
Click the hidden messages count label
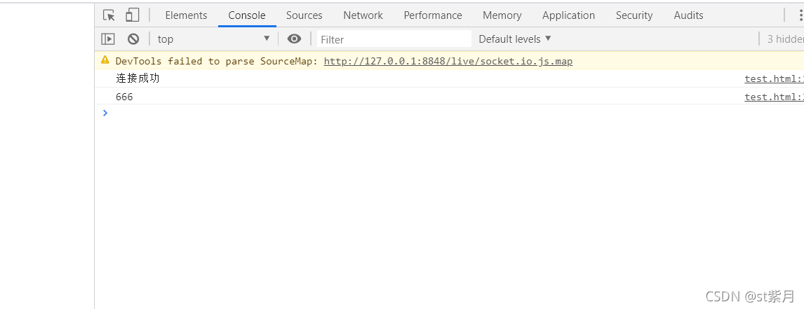point(785,39)
